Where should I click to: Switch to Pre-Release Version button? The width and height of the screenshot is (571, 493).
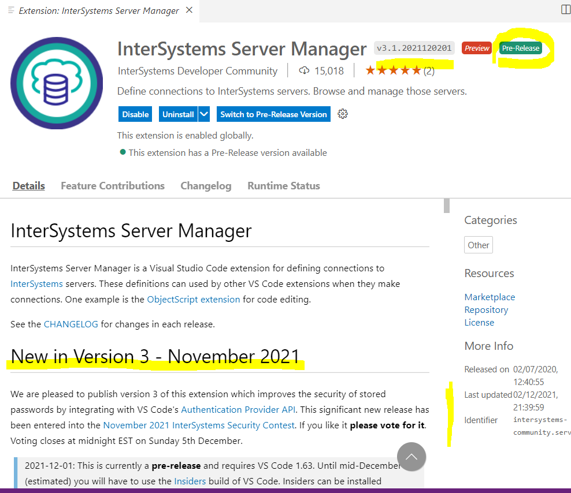[273, 114]
